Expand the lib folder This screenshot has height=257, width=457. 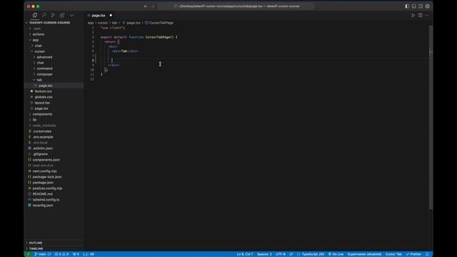point(34,120)
